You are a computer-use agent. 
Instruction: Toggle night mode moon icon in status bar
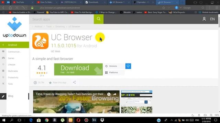coord(193,115)
